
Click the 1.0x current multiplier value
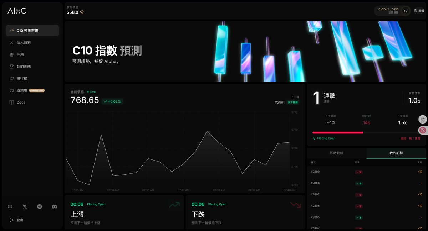(414, 101)
